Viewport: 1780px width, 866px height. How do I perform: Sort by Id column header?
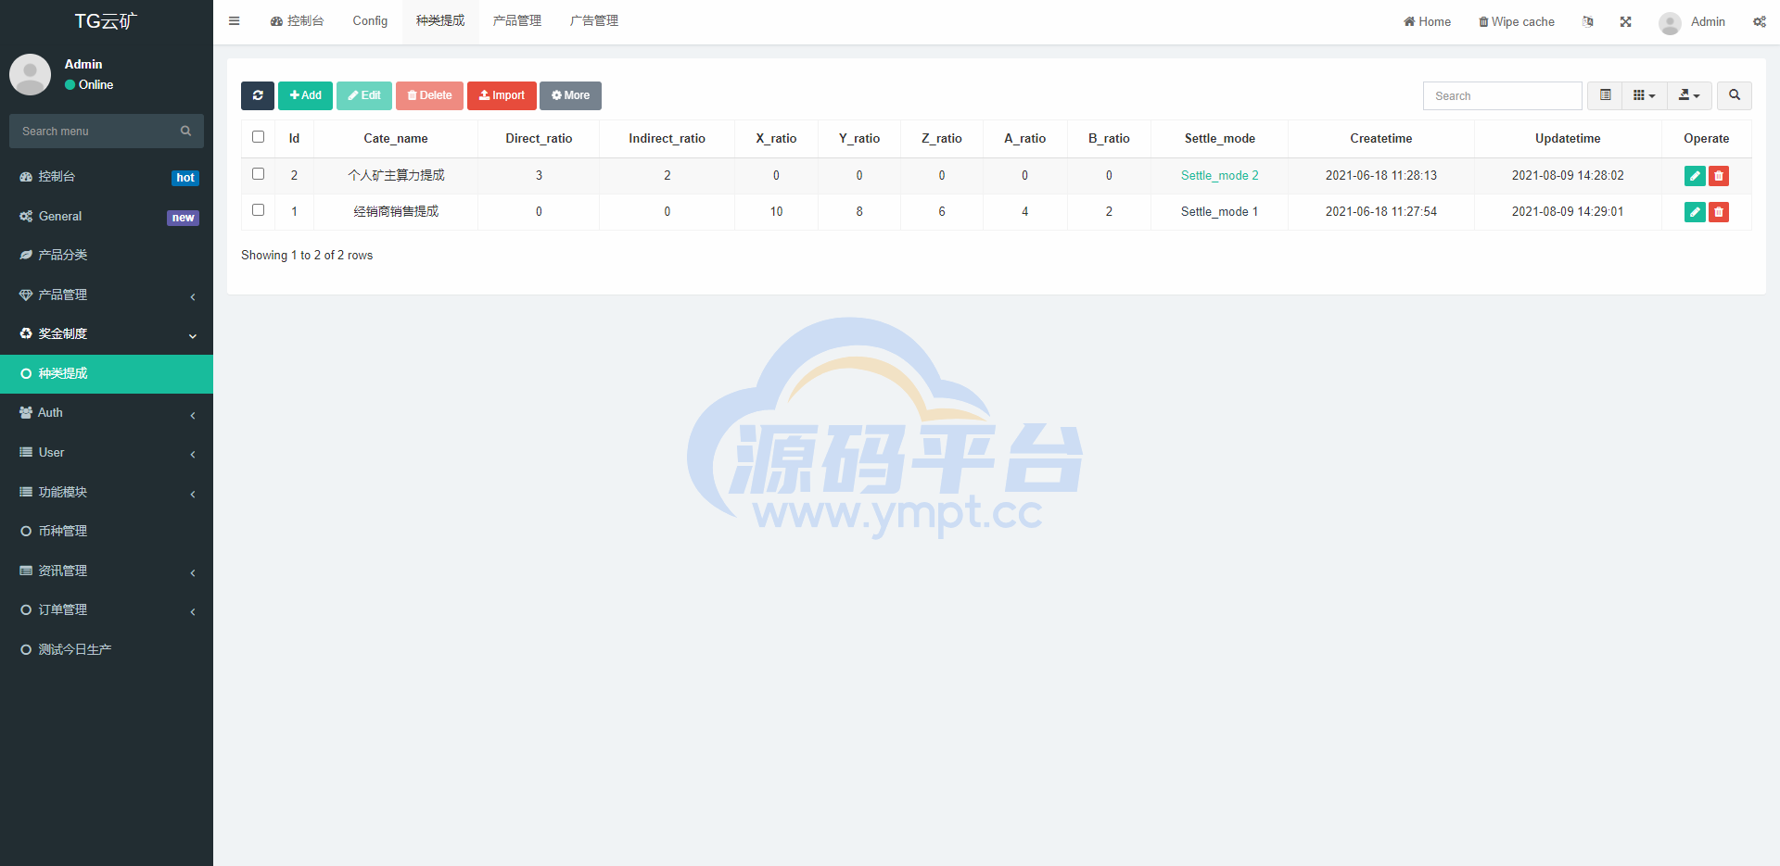[294, 139]
